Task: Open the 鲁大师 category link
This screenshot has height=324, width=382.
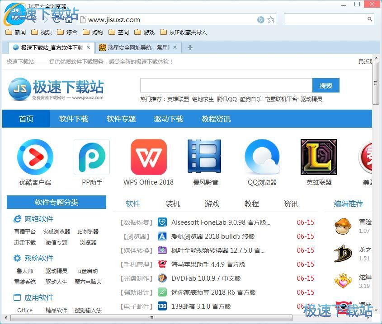Action: click(24, 271)
